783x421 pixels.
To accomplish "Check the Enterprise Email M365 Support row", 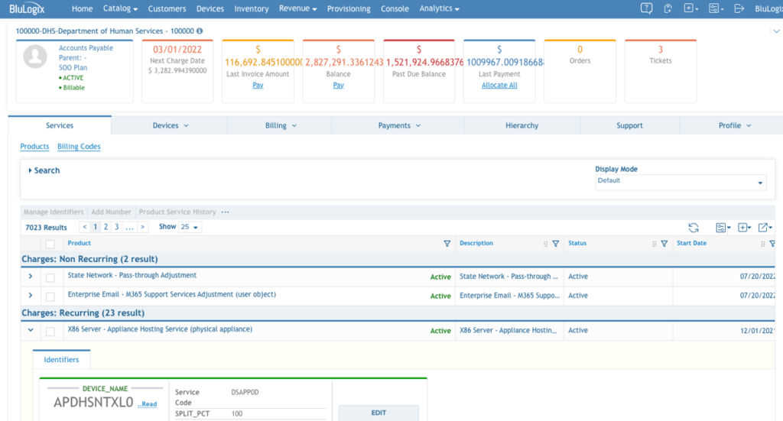I will 50,296.
